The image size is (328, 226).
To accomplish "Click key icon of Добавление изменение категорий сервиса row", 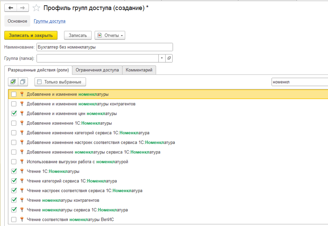I will (22, 133).
